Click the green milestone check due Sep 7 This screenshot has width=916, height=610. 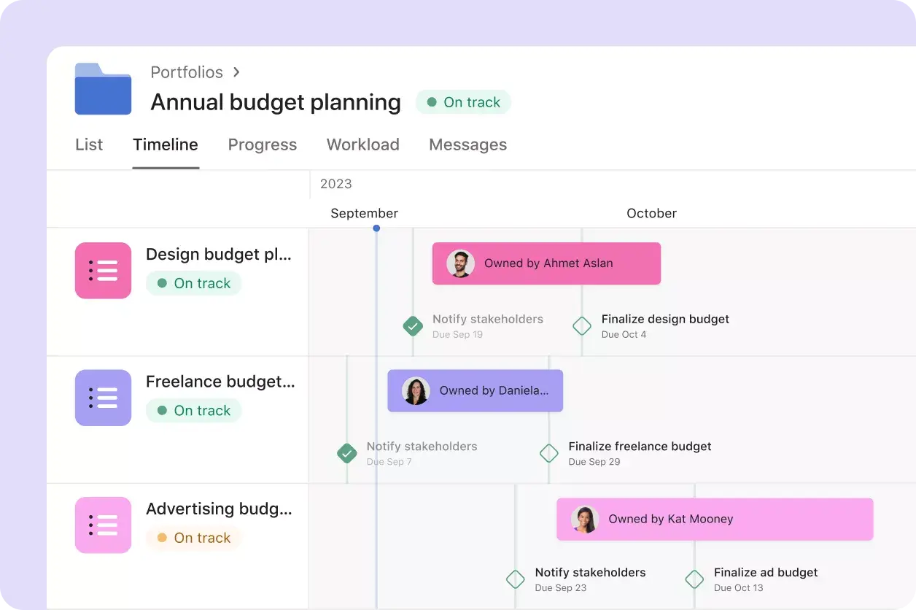coord(347,453)
